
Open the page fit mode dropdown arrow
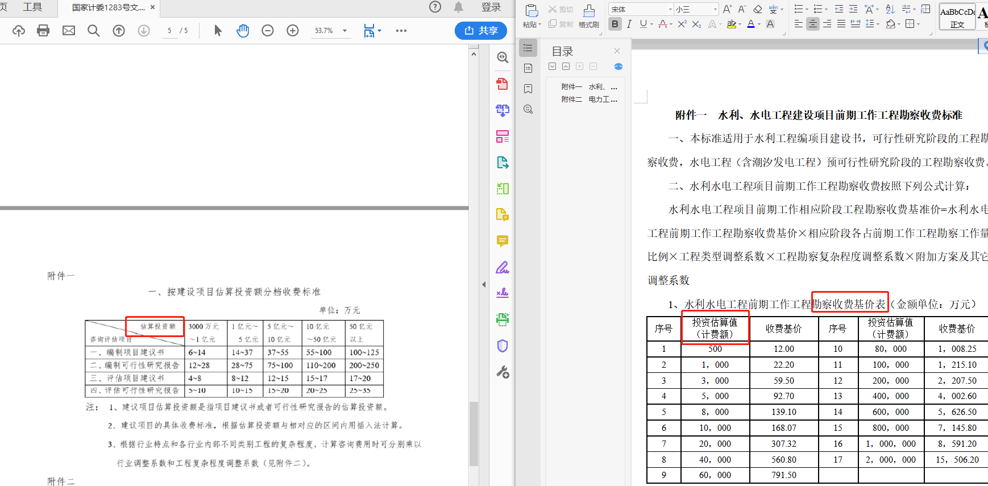380,31
